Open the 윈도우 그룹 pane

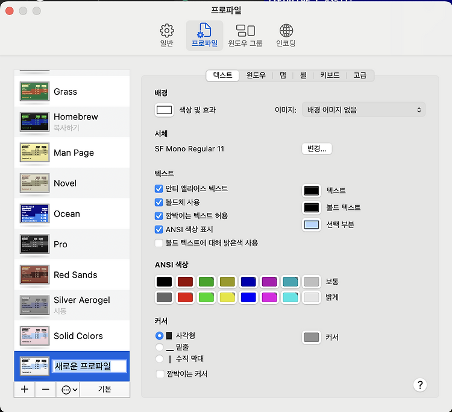pos(245,36)
